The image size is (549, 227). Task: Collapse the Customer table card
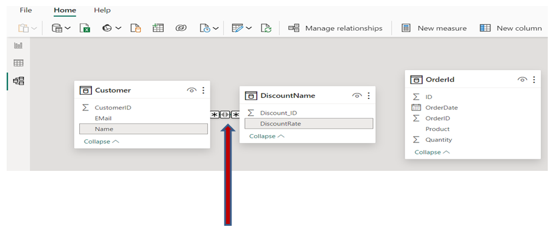click(102, 142)
